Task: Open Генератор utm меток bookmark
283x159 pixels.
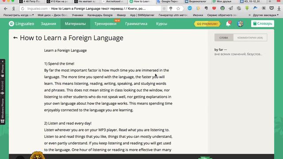Action: 173,15
